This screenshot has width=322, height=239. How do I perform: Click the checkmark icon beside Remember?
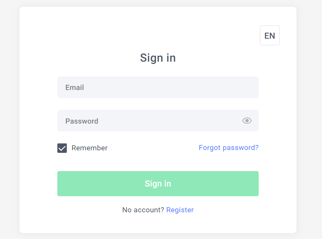[62, 148]
